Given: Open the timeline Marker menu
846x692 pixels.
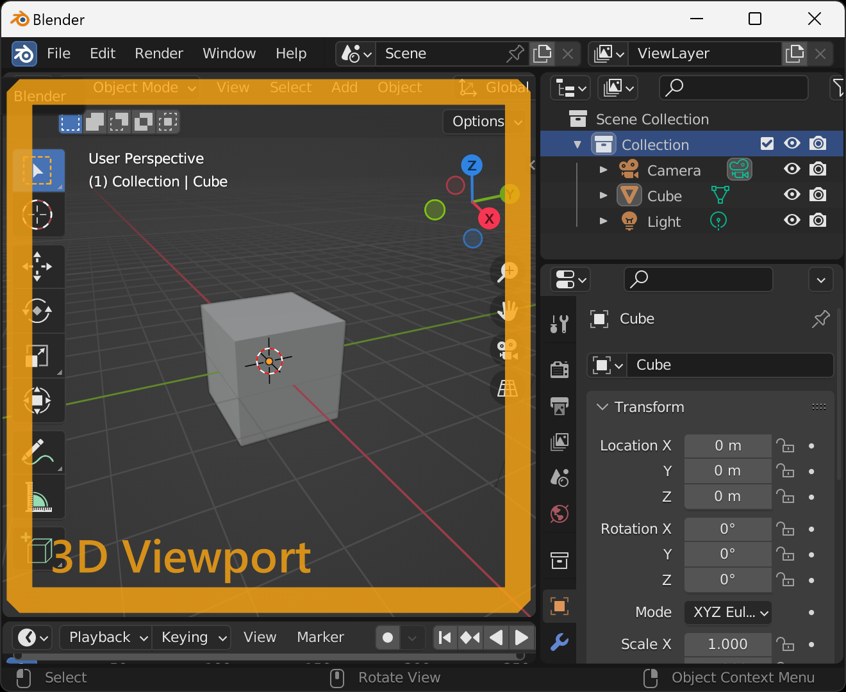Looking at the screenshot, I should pyautogui.click(x=320, y=638).
